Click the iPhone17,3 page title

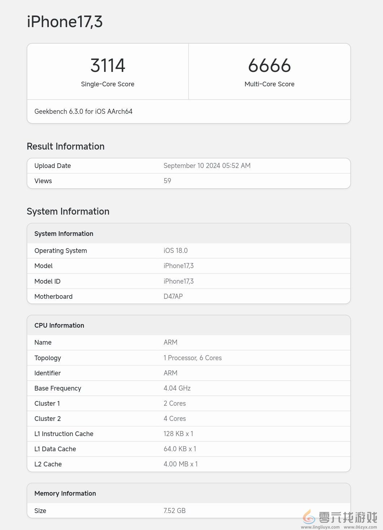coord(65,22)
